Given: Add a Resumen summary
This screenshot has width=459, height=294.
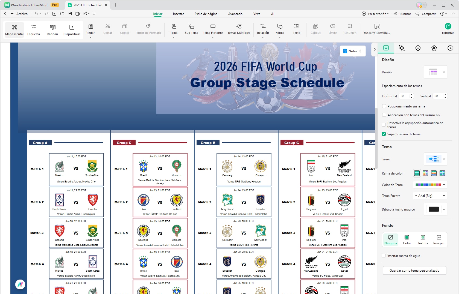Looking at the screenshot, I should (350, 29).
